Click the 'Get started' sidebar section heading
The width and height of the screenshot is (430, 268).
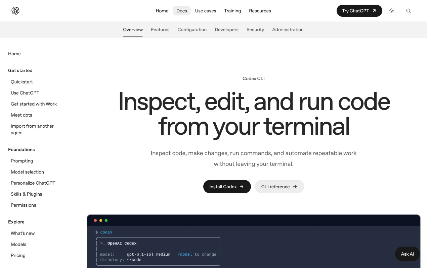pos(20,70)
